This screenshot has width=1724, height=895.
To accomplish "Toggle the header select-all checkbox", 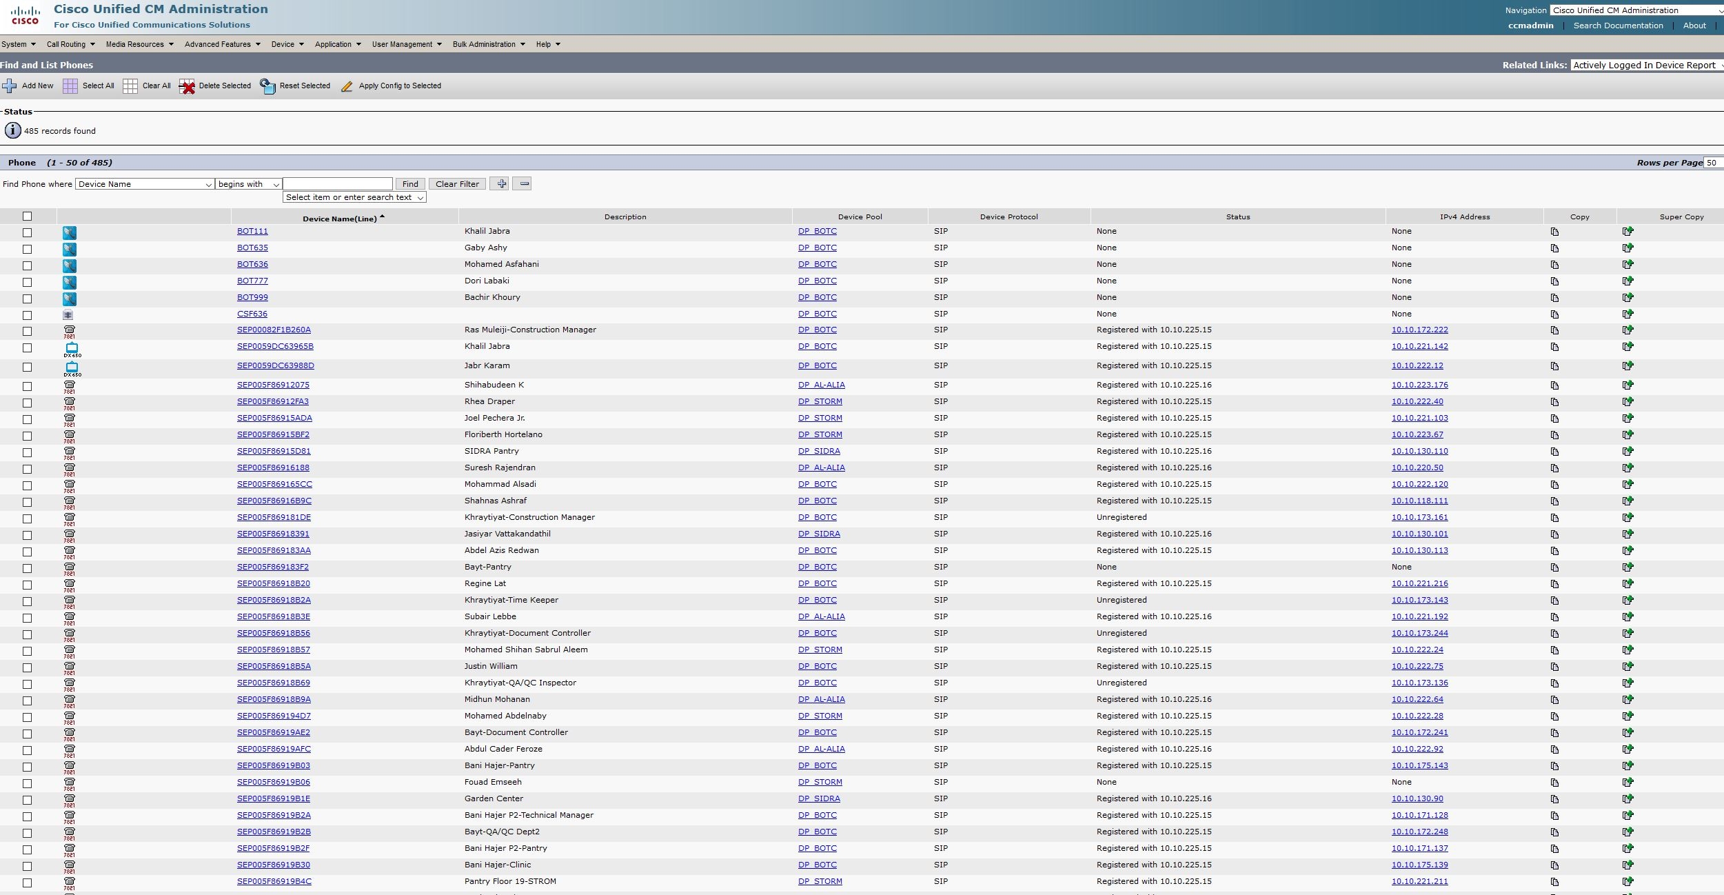I will click(27, 217).
